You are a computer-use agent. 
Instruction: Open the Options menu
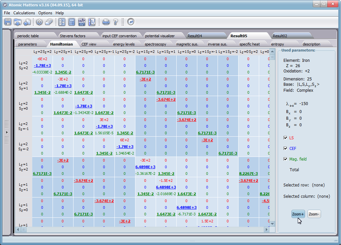click(45, 13)
